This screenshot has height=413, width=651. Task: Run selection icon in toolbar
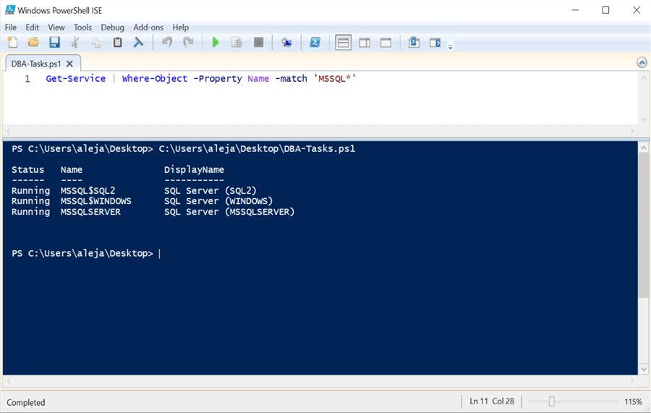(x=237, y=43)
